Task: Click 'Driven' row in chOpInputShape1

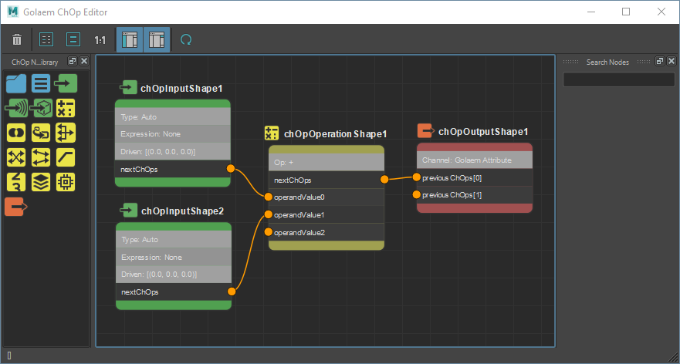Action: (173, 152)
